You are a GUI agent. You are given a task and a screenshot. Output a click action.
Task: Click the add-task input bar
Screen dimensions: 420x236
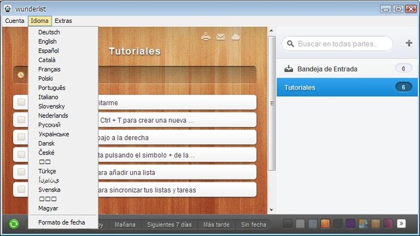[x=135, y=75]
